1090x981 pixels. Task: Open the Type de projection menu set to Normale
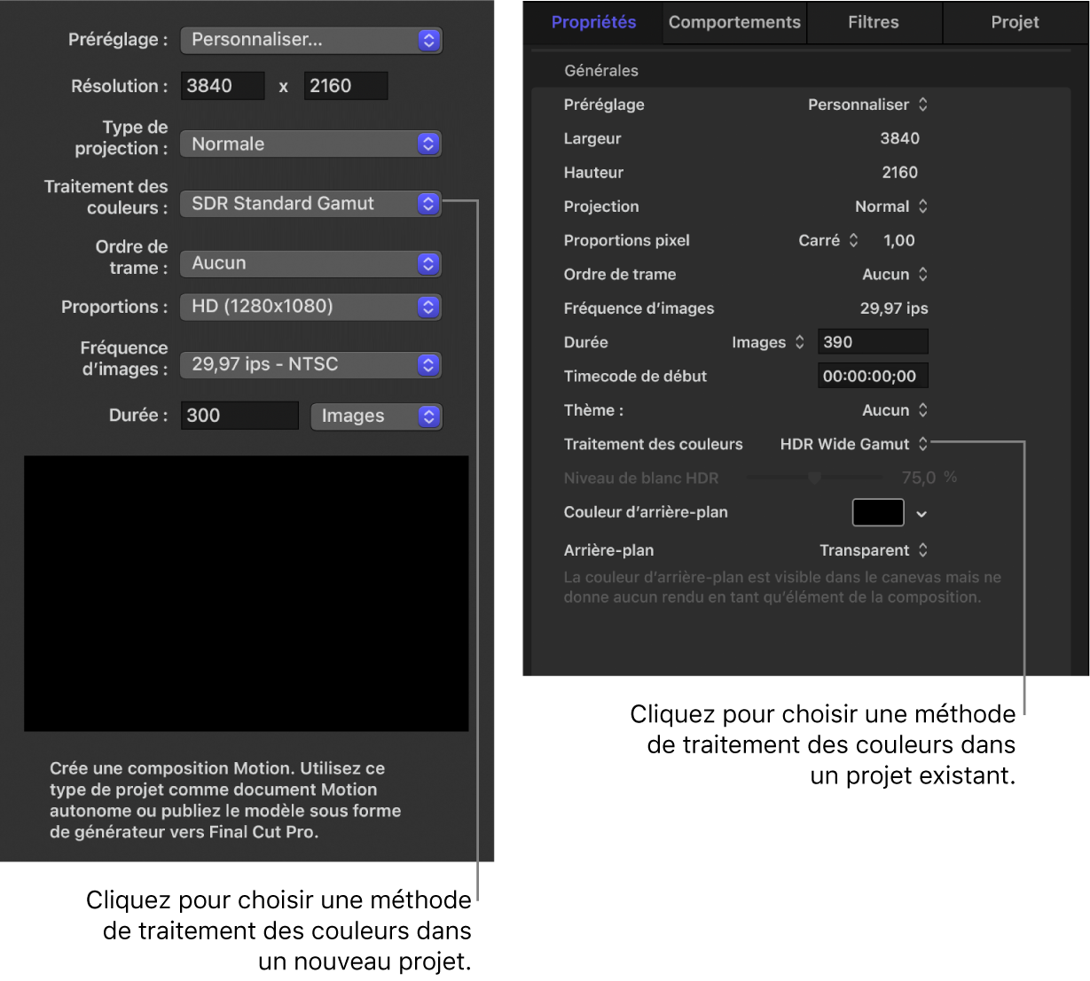(310, 144)
